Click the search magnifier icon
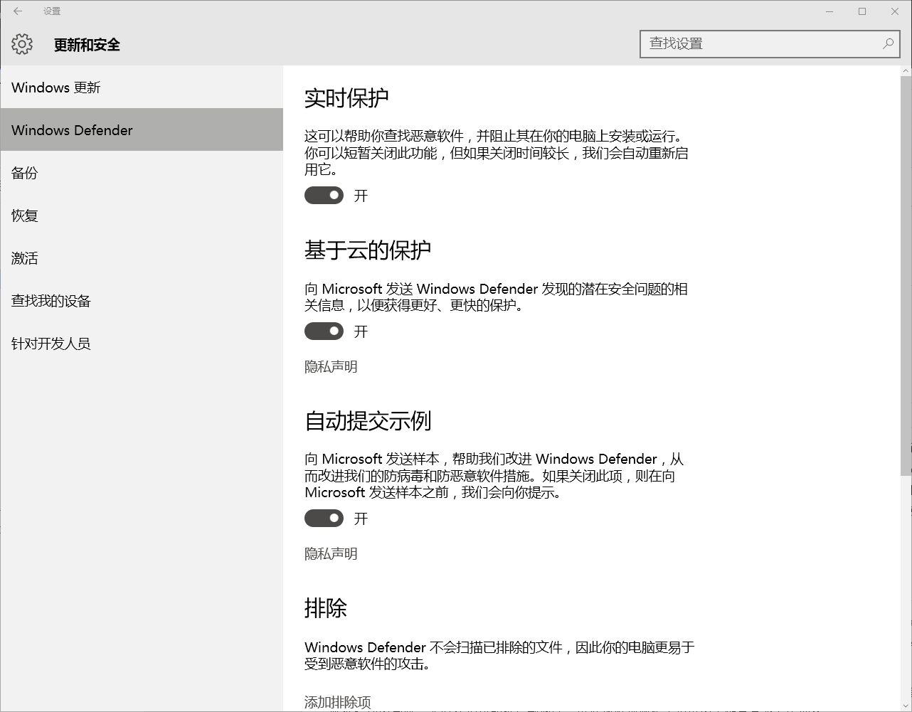The height and width of the screenshot is (712, 912). point(888,43)
